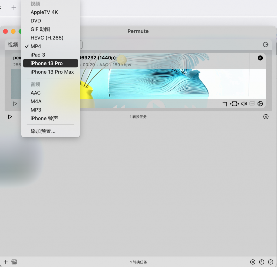Click the help question mark icon

pyautogui.click(x=270, y=262)
